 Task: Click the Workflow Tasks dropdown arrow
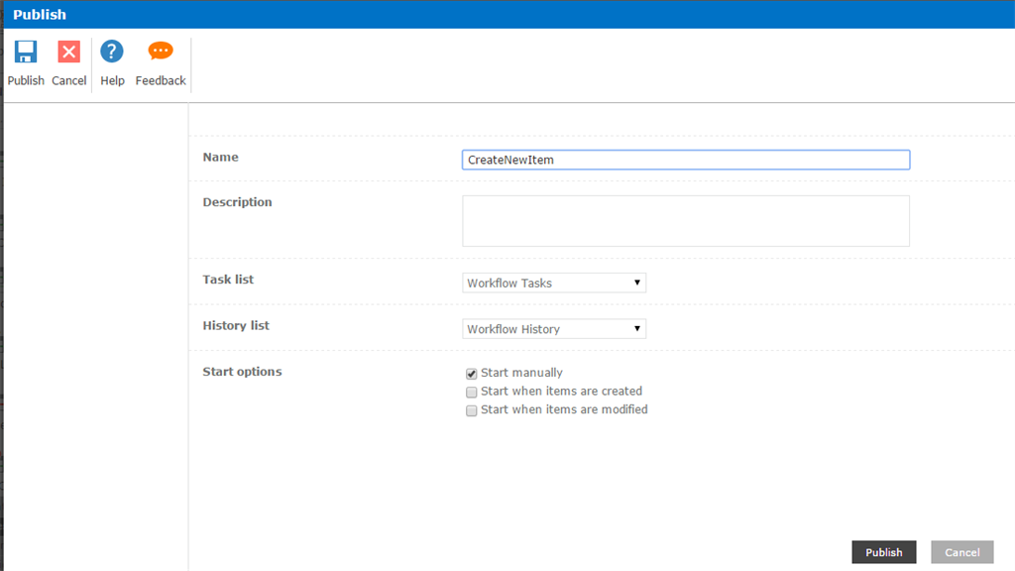tap(638, 284)
